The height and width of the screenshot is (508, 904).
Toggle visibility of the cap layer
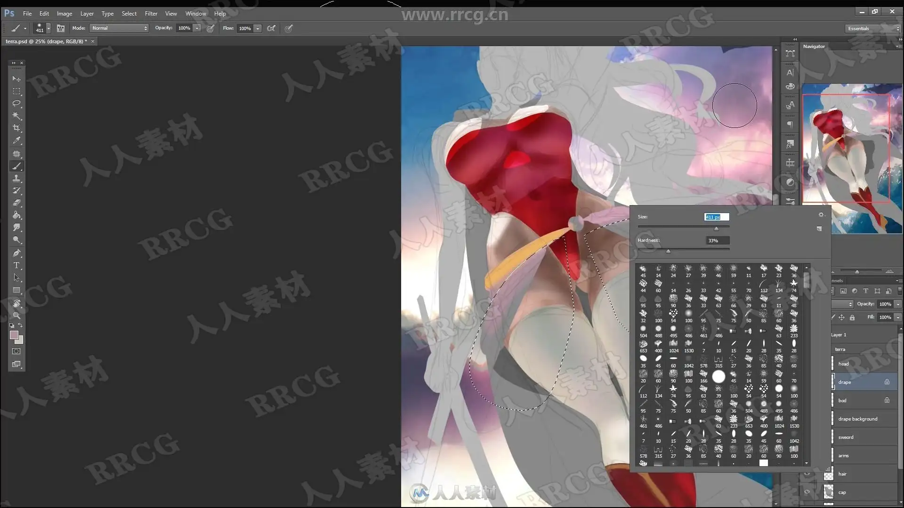coord(807,492)
